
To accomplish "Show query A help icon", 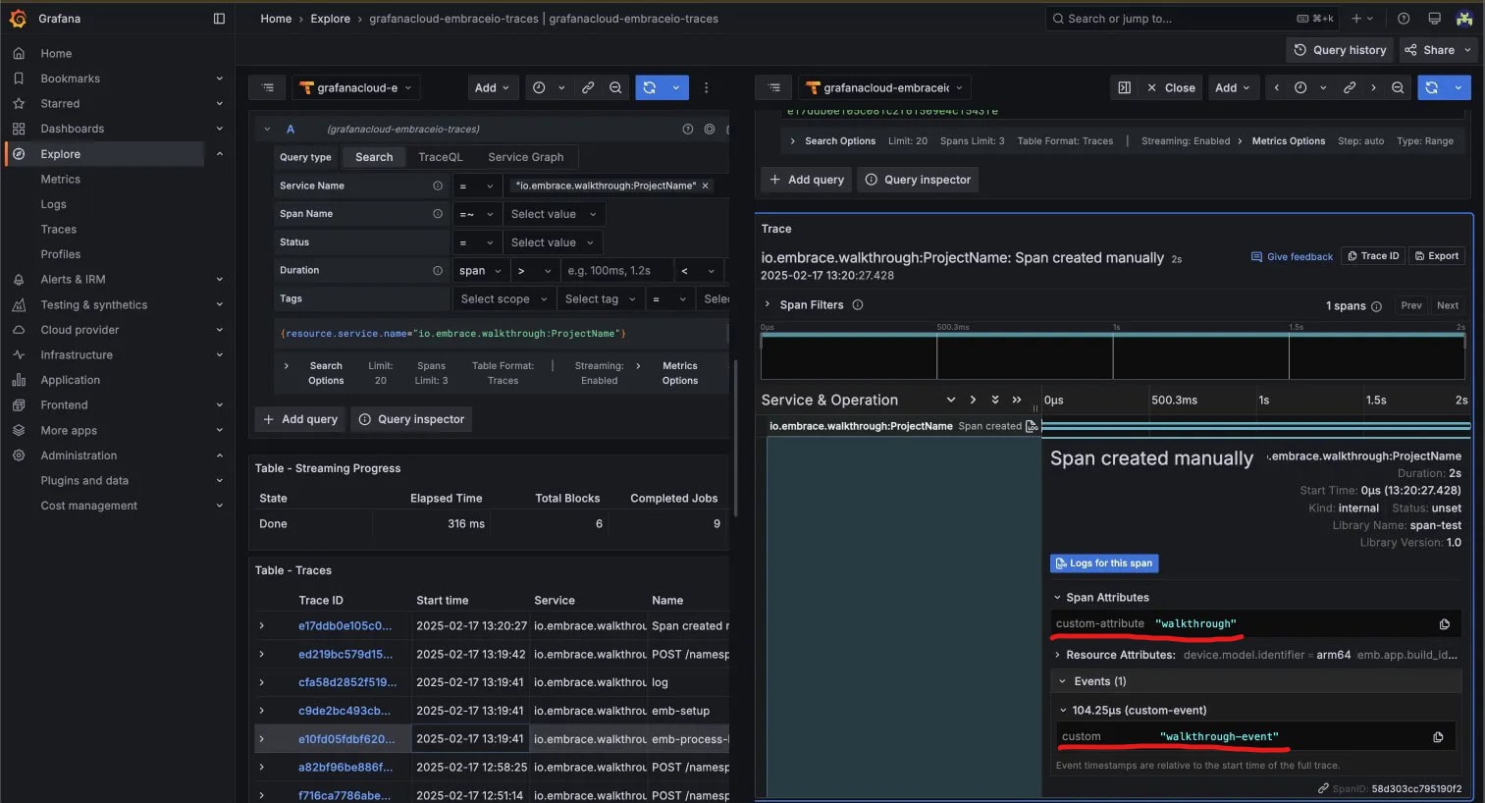I will [x=687, y=129].
